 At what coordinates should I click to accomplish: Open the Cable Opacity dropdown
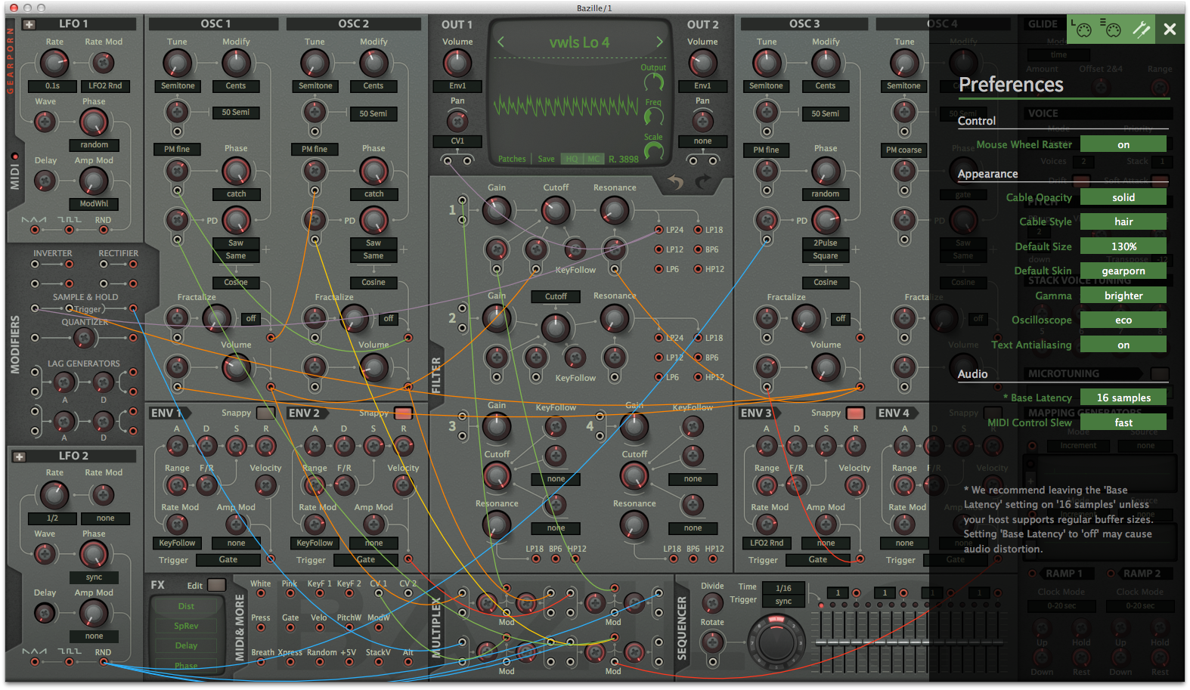click(1123, 197)
